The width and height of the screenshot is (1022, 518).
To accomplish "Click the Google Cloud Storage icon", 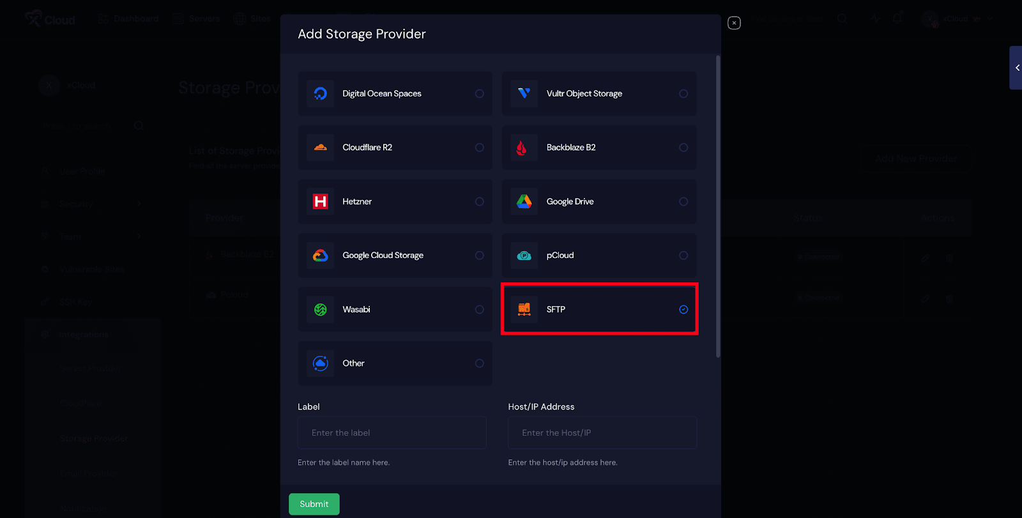I will [320, 255].
